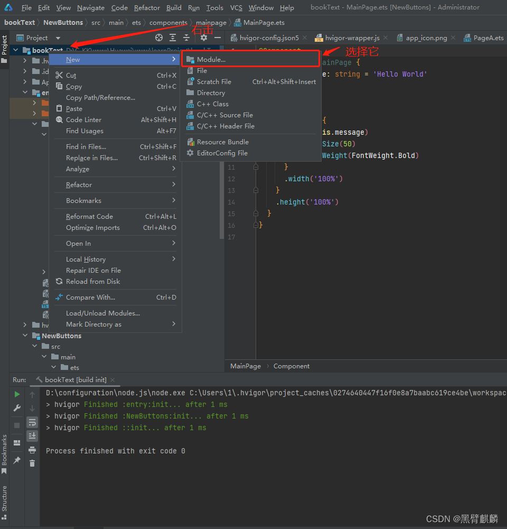The width and height of the screenshot is (507, 529).
Task: Toggle soft-wrap in Run console
Action: 32,422
